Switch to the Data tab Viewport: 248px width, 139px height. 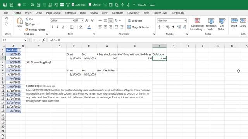(x=83, y=13)
